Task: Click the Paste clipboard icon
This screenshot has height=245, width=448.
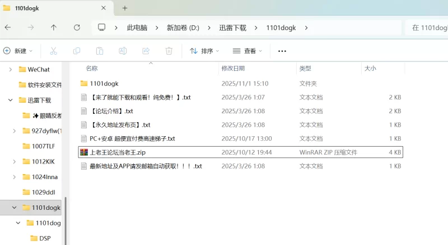Action: (x=99, y=51)
